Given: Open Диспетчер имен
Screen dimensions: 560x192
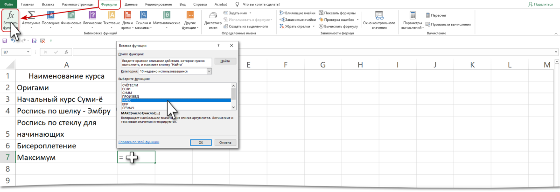Looking at the screenshot, I should [213, 19].
